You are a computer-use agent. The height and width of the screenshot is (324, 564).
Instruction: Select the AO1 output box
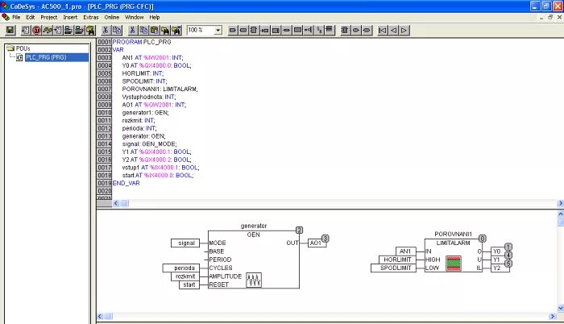(317, 243)
